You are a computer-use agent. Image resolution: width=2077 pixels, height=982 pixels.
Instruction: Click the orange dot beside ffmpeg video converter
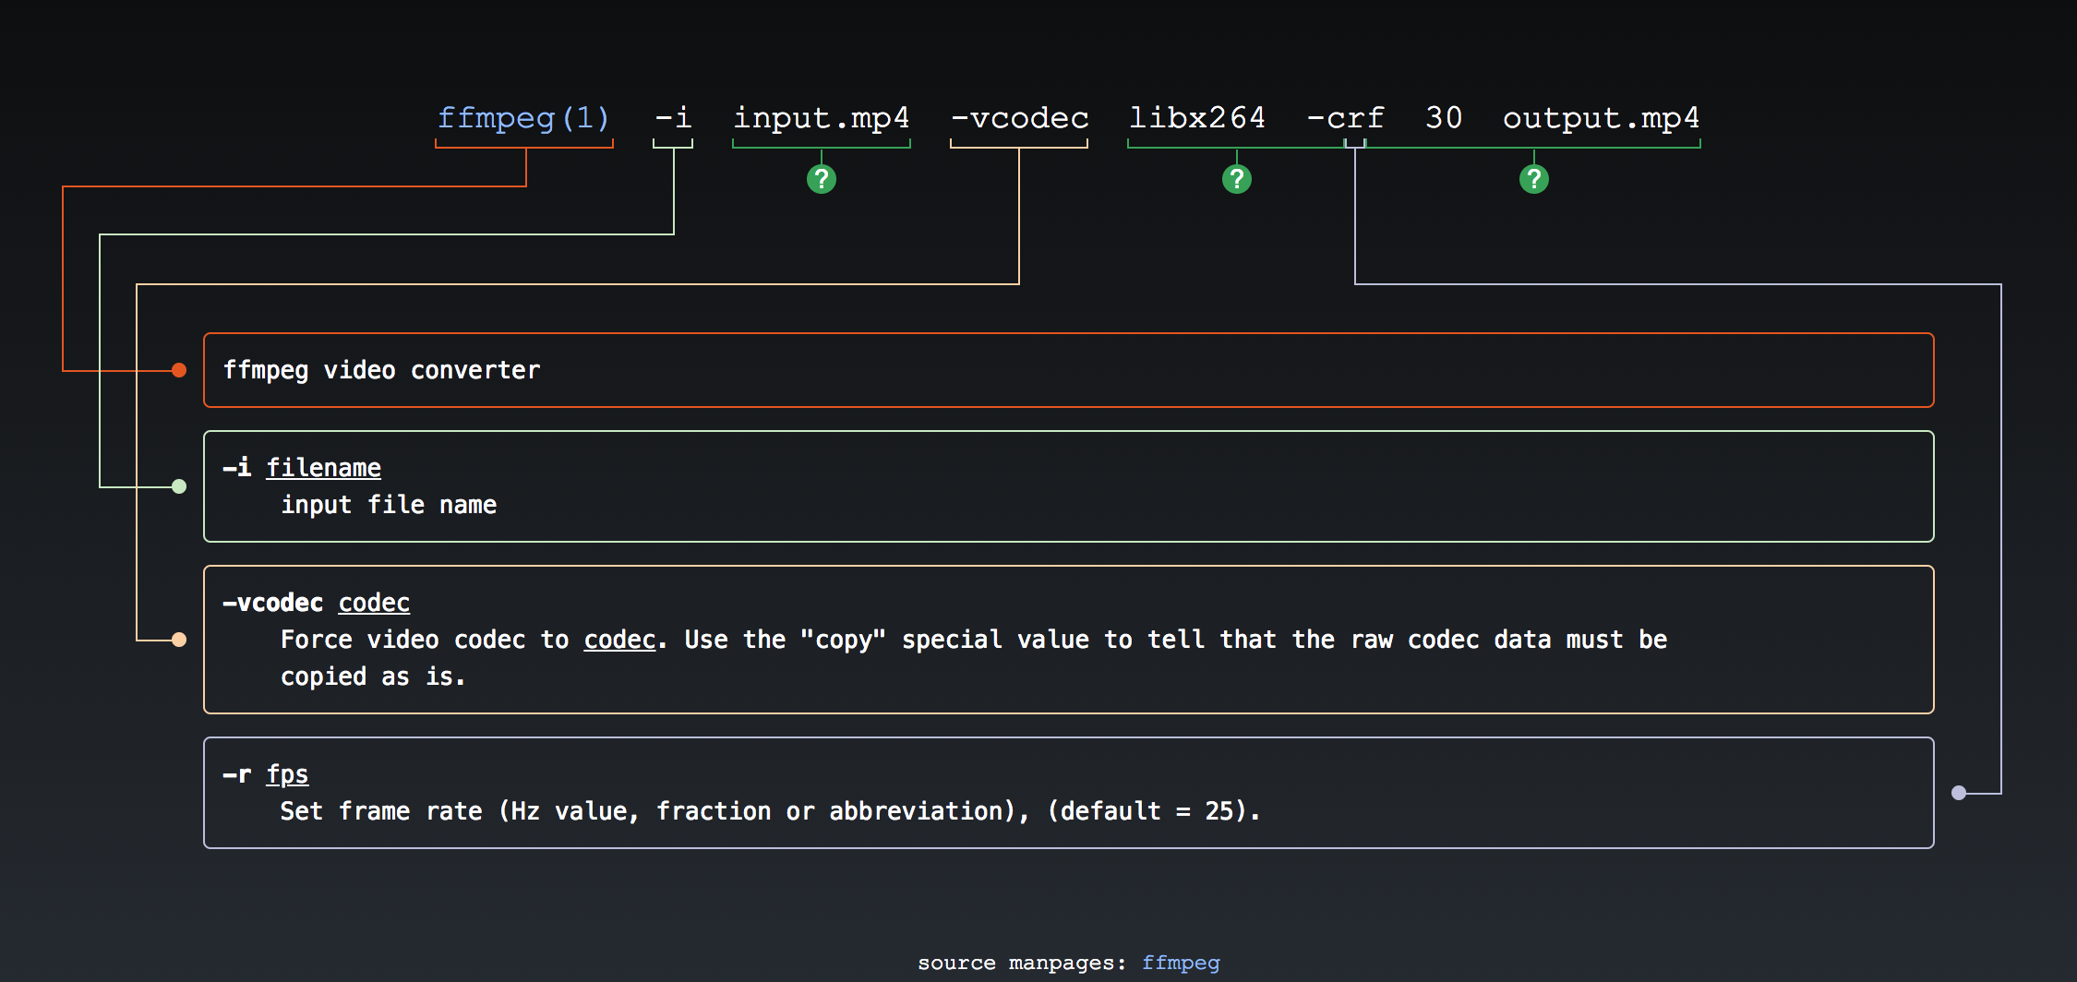(x=179, y=370)
